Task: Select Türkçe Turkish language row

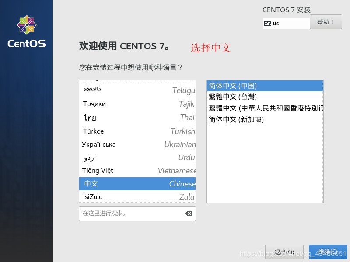Action: [137, 131]
